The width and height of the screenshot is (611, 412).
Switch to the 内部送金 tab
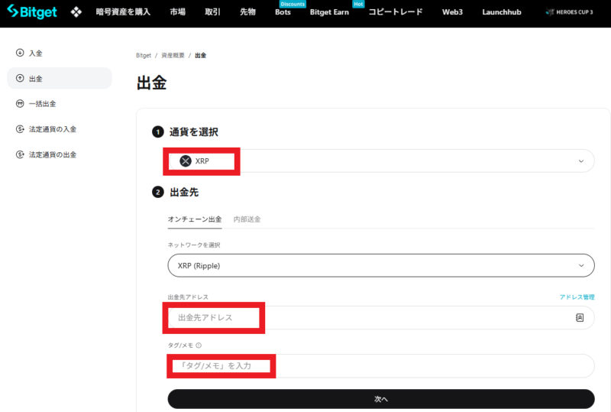(x=247, y=219)
